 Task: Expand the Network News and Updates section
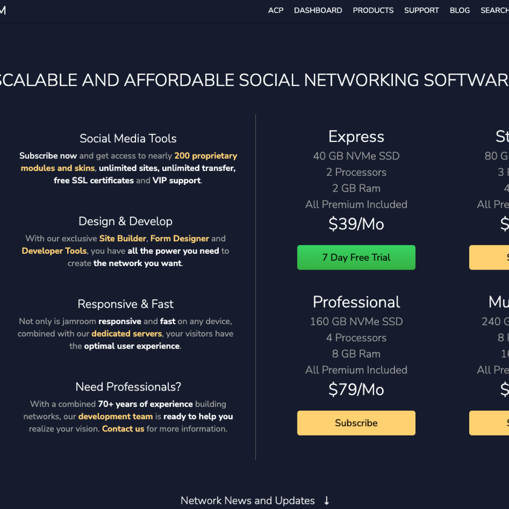tap(248, 501)
